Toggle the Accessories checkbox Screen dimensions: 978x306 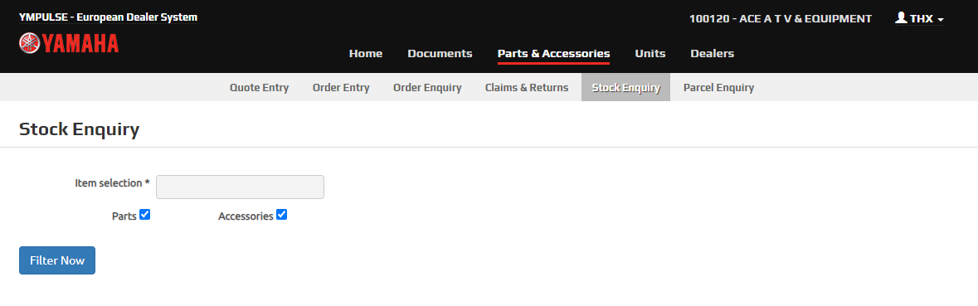pos(281,215)
